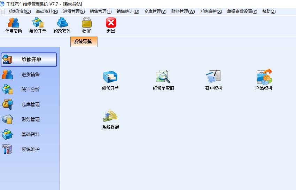Viewport: 296px width, 190px height.
Task: Open the 基础资料(R) menu
Action: click(x=47, y=11)
